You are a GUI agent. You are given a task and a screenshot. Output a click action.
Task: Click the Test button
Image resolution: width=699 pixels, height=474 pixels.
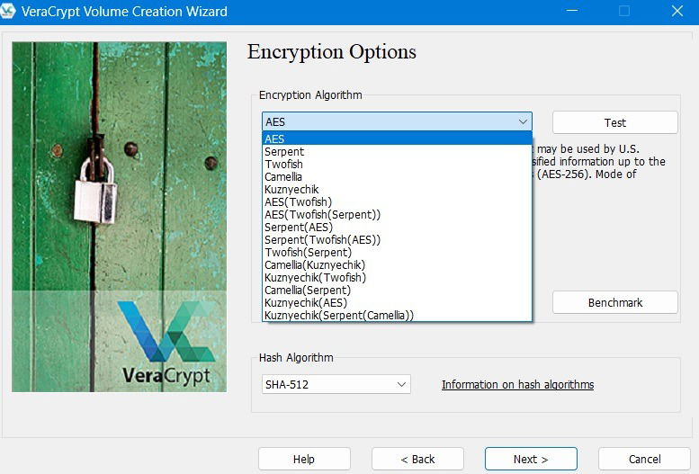click(x=615, y=122)
